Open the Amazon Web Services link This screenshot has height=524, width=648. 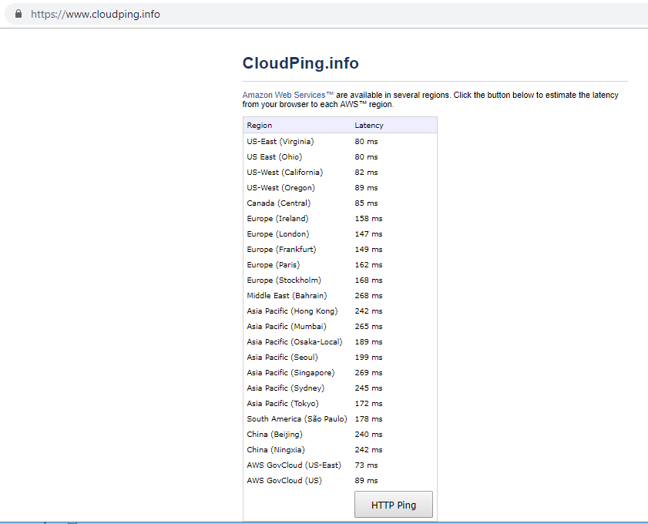coord(287,95)
